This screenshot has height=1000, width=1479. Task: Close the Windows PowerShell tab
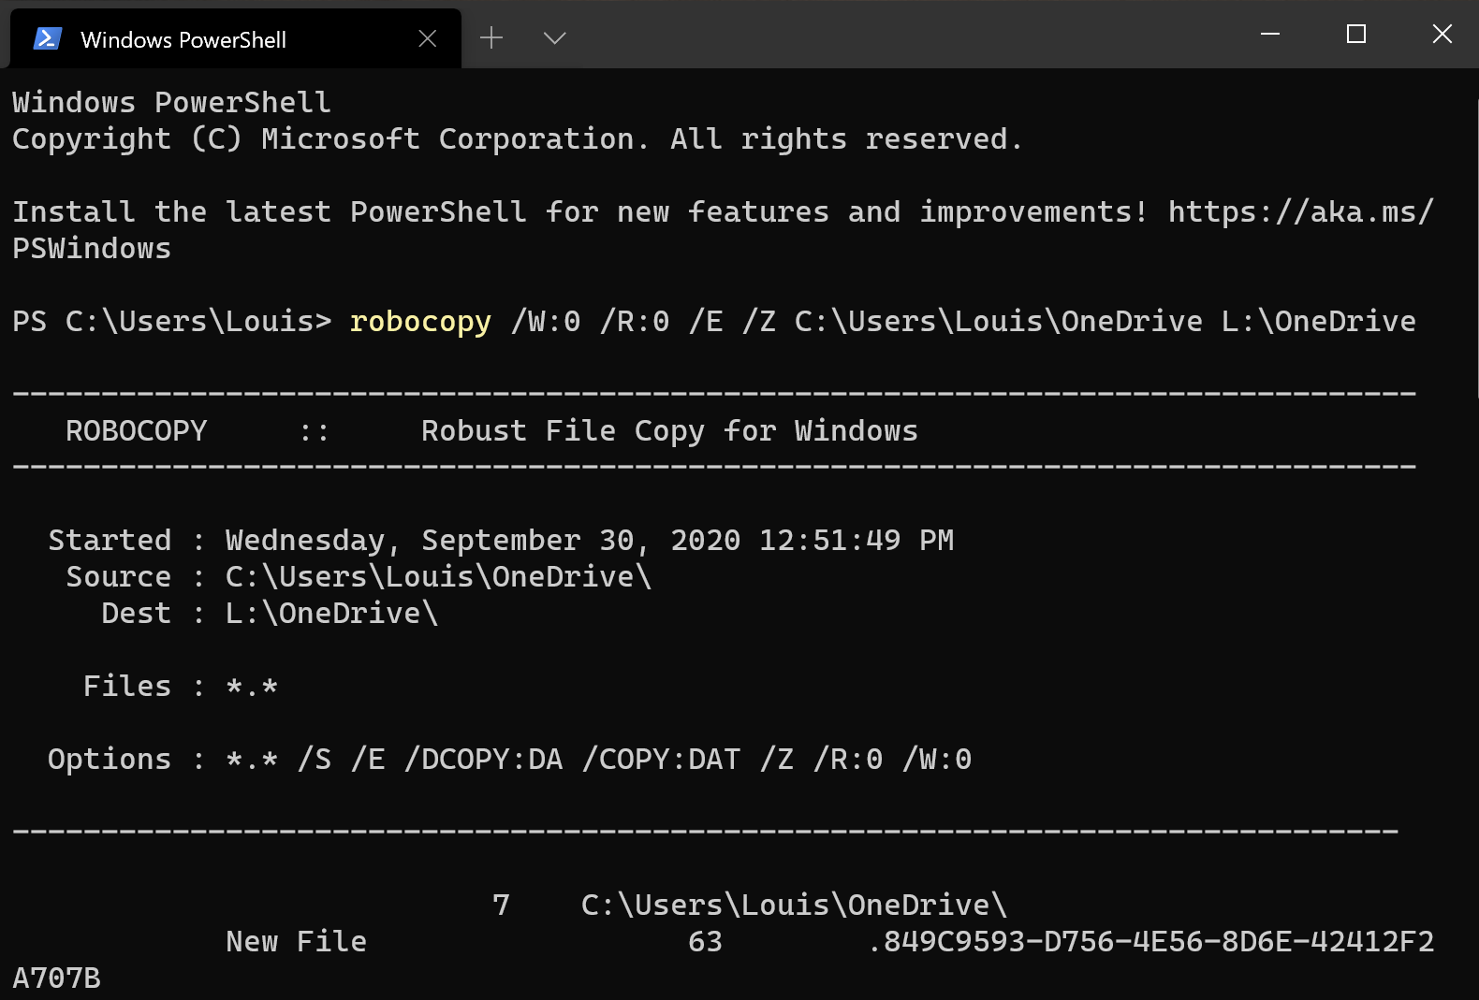point(428,38)
